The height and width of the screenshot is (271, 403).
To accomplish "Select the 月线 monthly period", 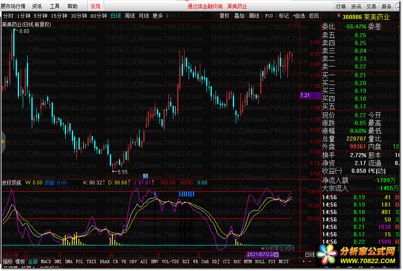I will pyautogui.click(x=144, y=16).
